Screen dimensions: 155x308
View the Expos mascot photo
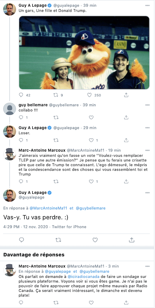[x=84, y=53]
